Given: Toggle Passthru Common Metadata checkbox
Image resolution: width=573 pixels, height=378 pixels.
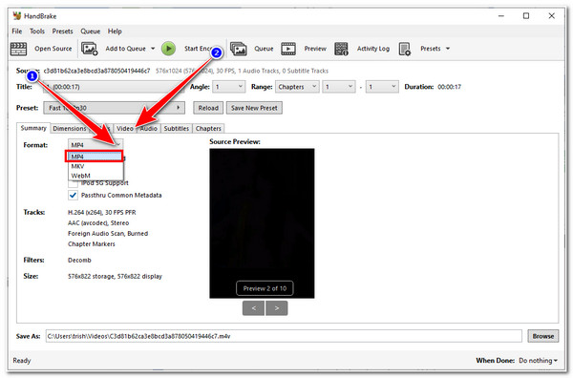Looking at the screenshot, I should tap(74, 195).
